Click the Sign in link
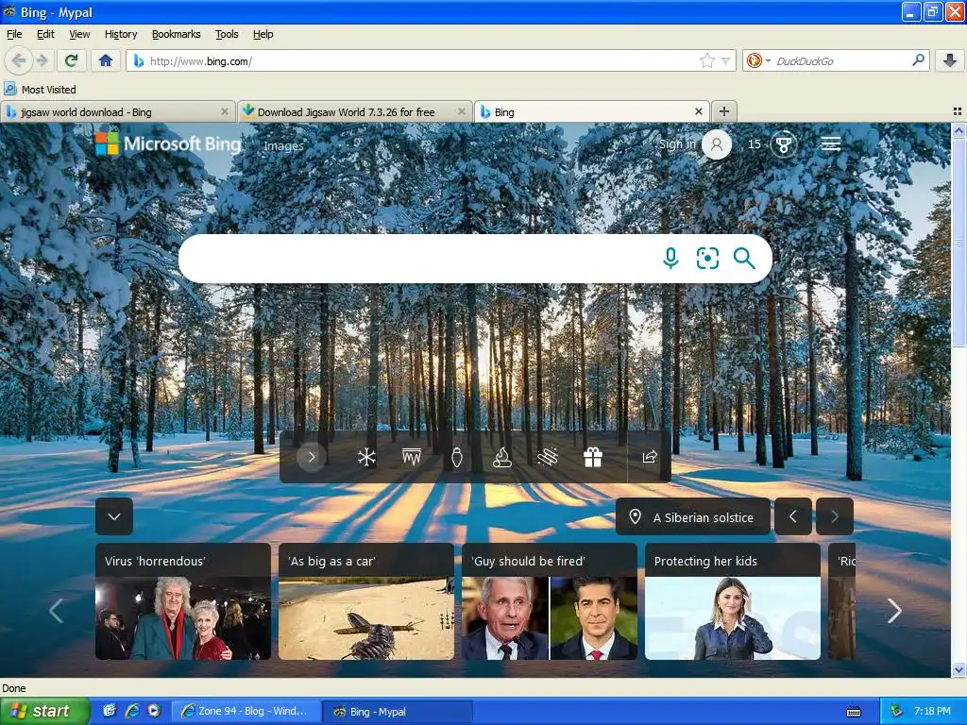The height and width of the screenshot is (725, 967). coord(677,143)
